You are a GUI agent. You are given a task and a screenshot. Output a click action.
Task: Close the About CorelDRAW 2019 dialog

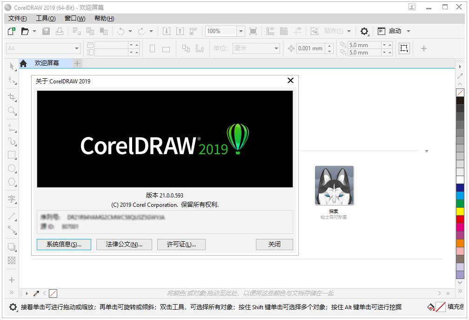[290, 81]
